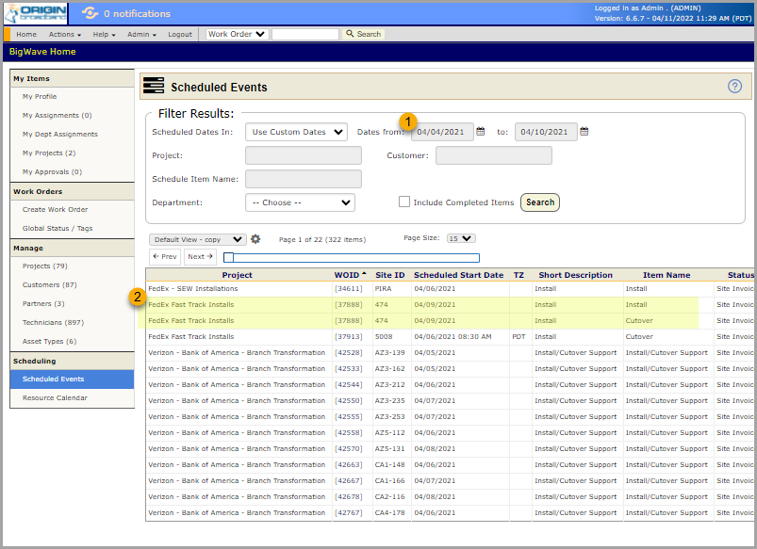The image size is (757, 549).
Task: Click site ID PIRA cell
Action: pos(384,289)
